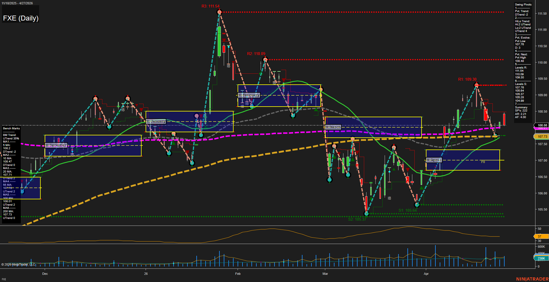Click the black 108.08 current price marker
This screenshot has height=282, width=549.
pyautogui.click(x=542, y=125)
